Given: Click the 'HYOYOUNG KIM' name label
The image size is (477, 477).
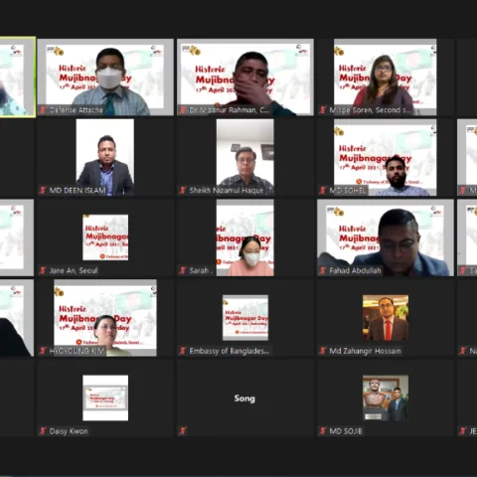Looking at the screenshot, I should (77, 351).
